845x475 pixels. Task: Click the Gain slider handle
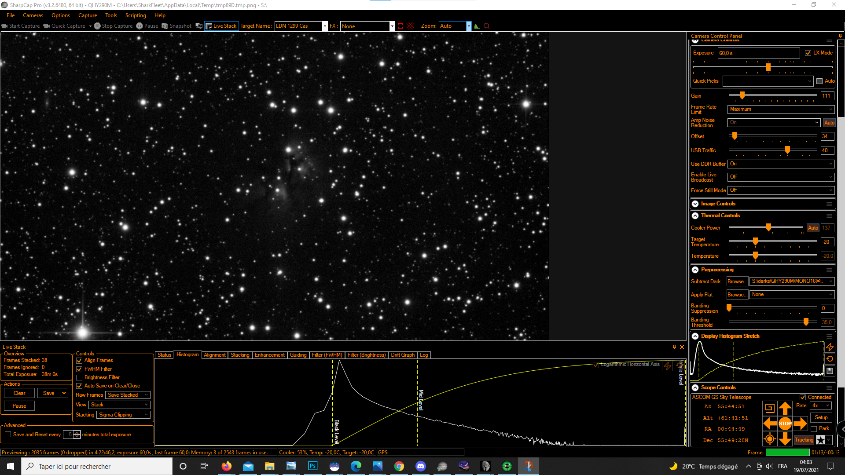click(742, 95)
